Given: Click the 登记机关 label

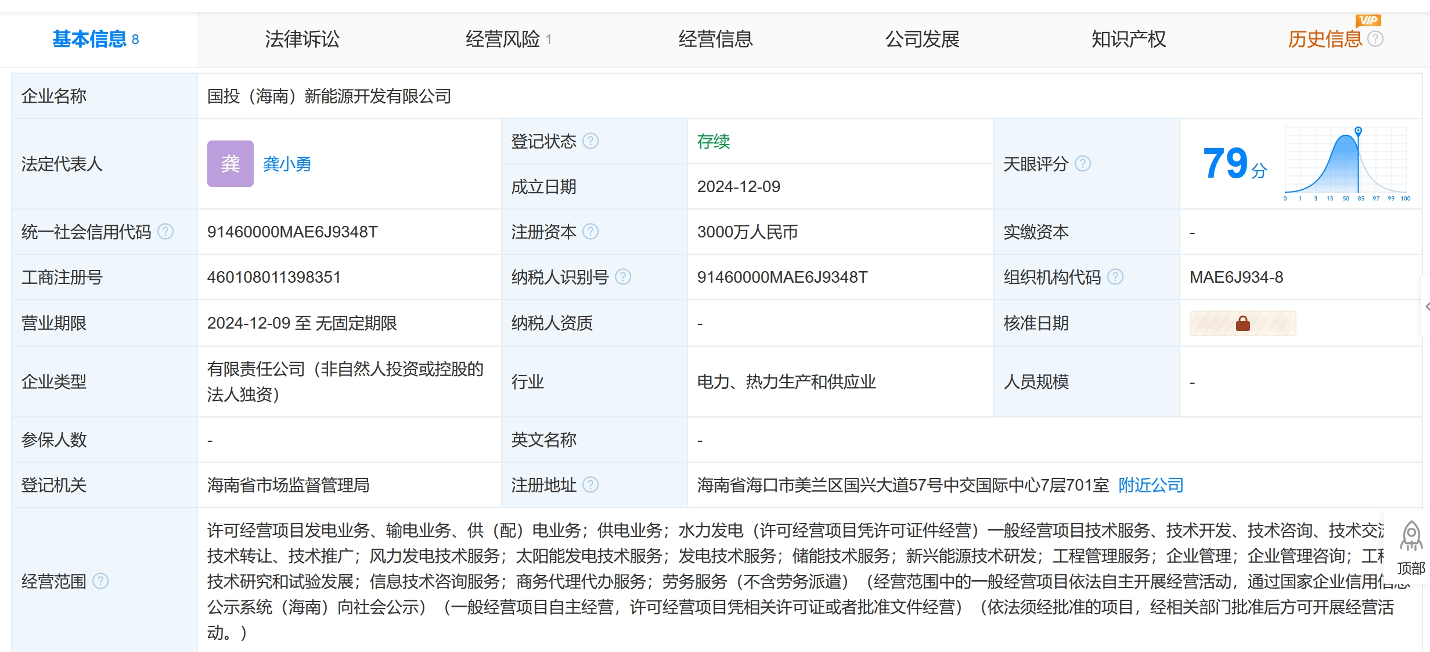Looking at the screenshot, I should click(x=54, y=485).
